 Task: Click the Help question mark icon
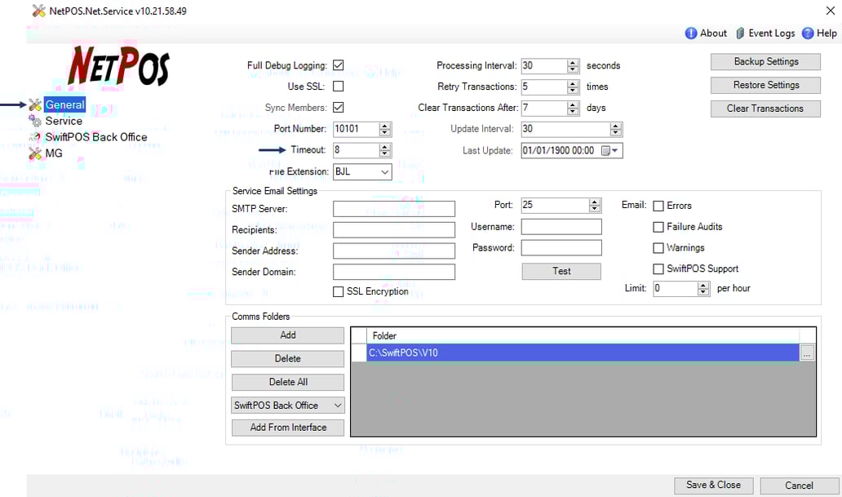[808, 33]
